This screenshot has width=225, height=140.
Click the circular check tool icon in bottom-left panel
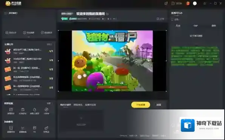pyautogui.click(x=46, y=109)
